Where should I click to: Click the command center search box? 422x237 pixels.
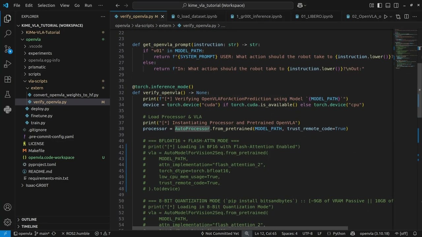pyautogui.click(x=213, y=5)
